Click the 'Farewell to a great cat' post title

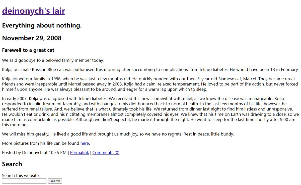coord(28,50)
